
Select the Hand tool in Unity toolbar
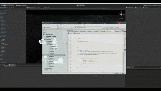2,6
